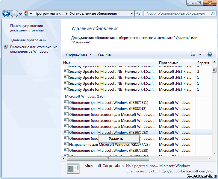This screenshot has width=218, height=179.
Task: Click 'Microsoft Corporation' in the details pane
Action: click(104, 166)
